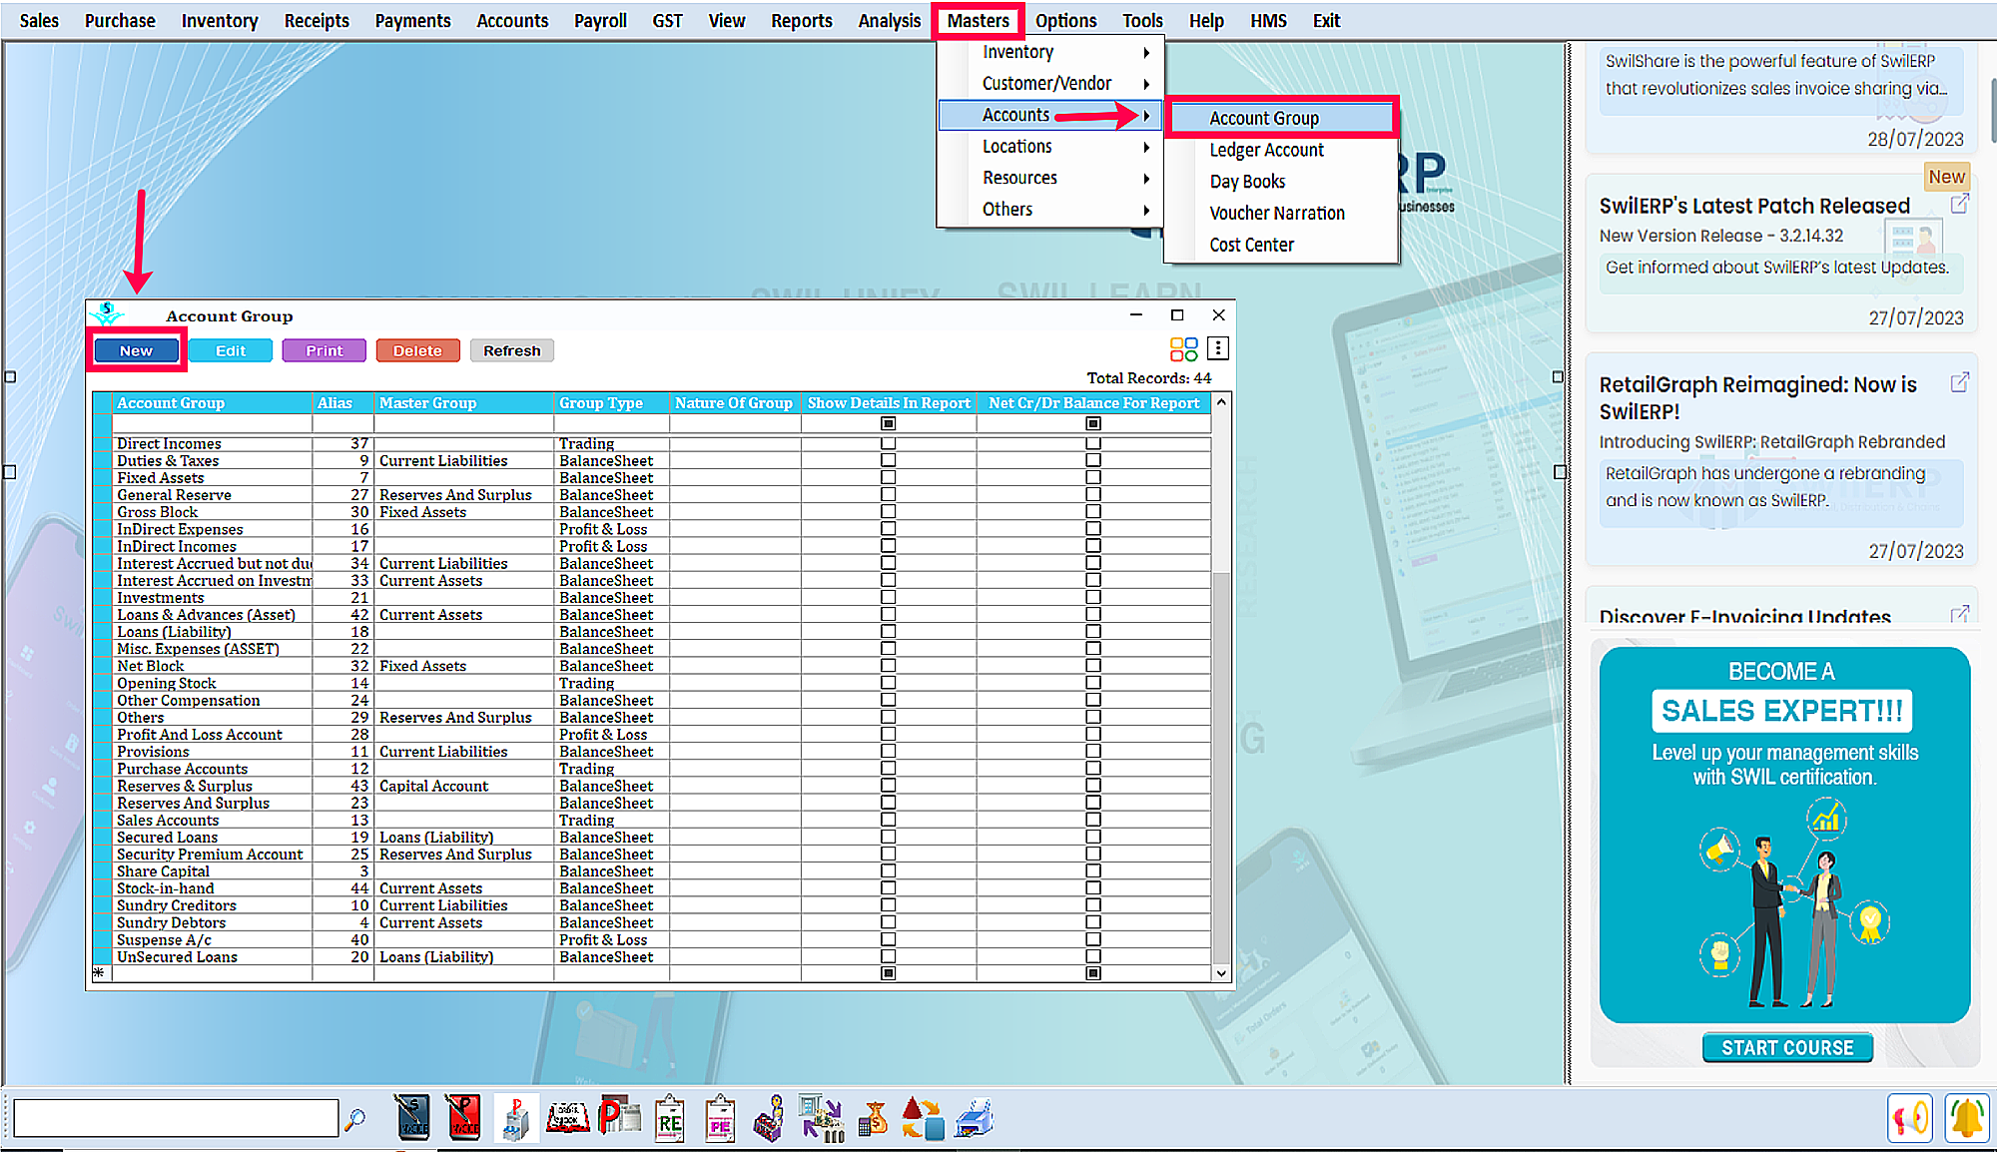The width and height of the screenshot is (1997, 1152).
Task: Click the colored four-squares grid icon
Action: (x=1184, y=348)
